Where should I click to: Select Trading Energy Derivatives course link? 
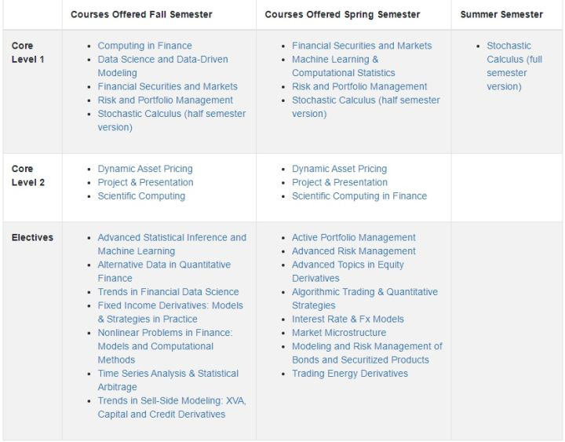349,374
